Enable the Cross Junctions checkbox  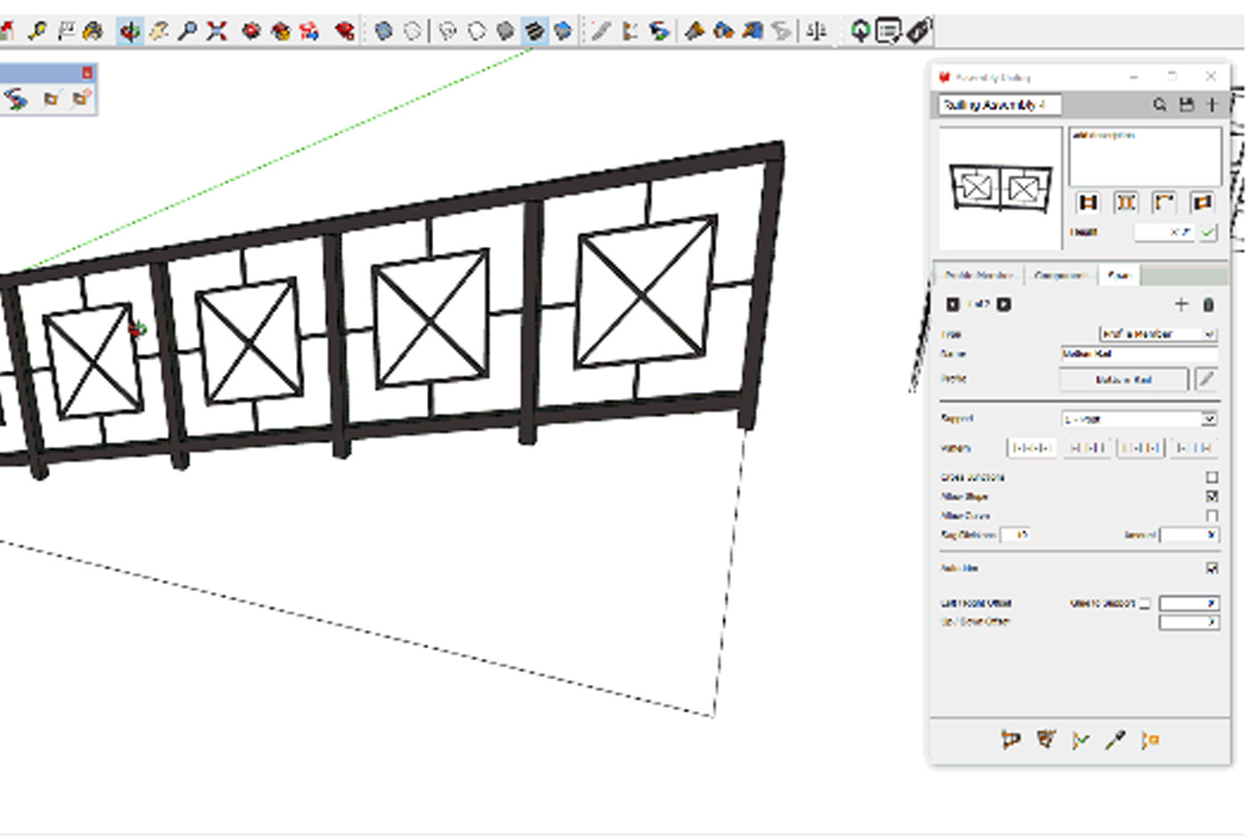coord(1212,478)
